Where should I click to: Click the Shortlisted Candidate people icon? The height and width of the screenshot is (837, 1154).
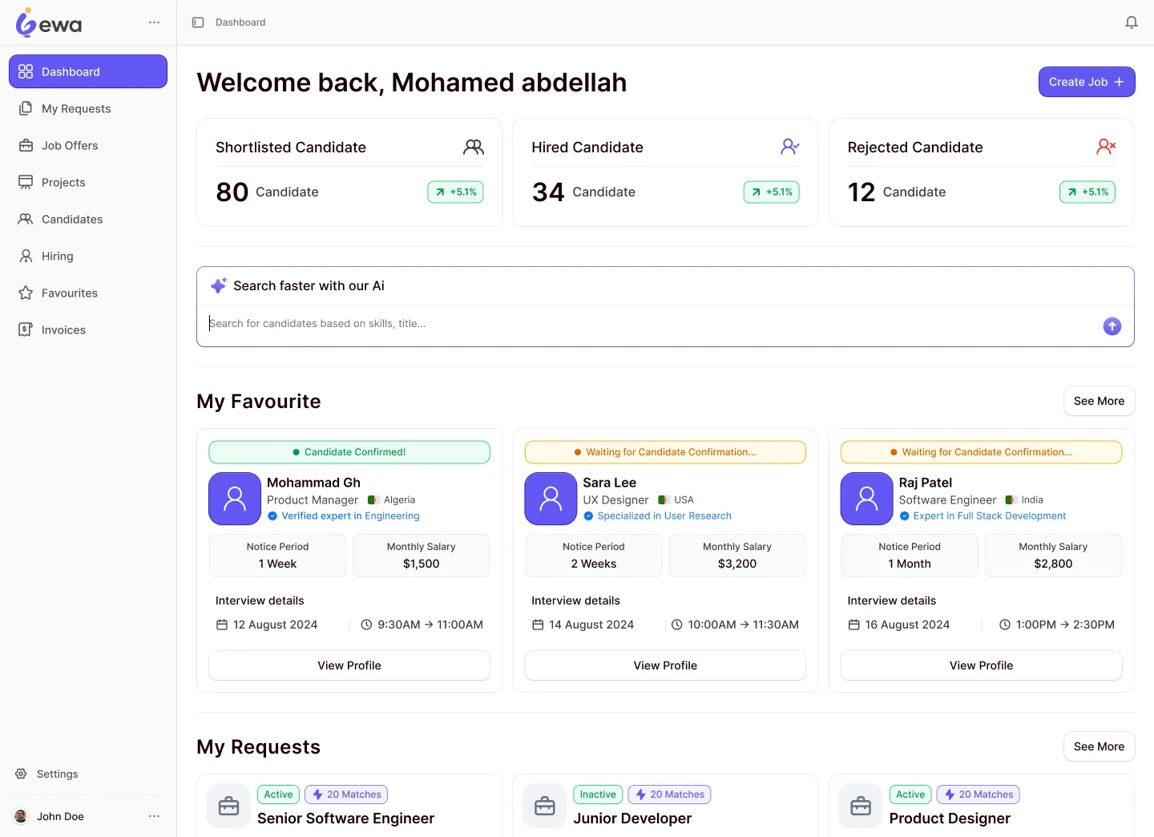474,147
